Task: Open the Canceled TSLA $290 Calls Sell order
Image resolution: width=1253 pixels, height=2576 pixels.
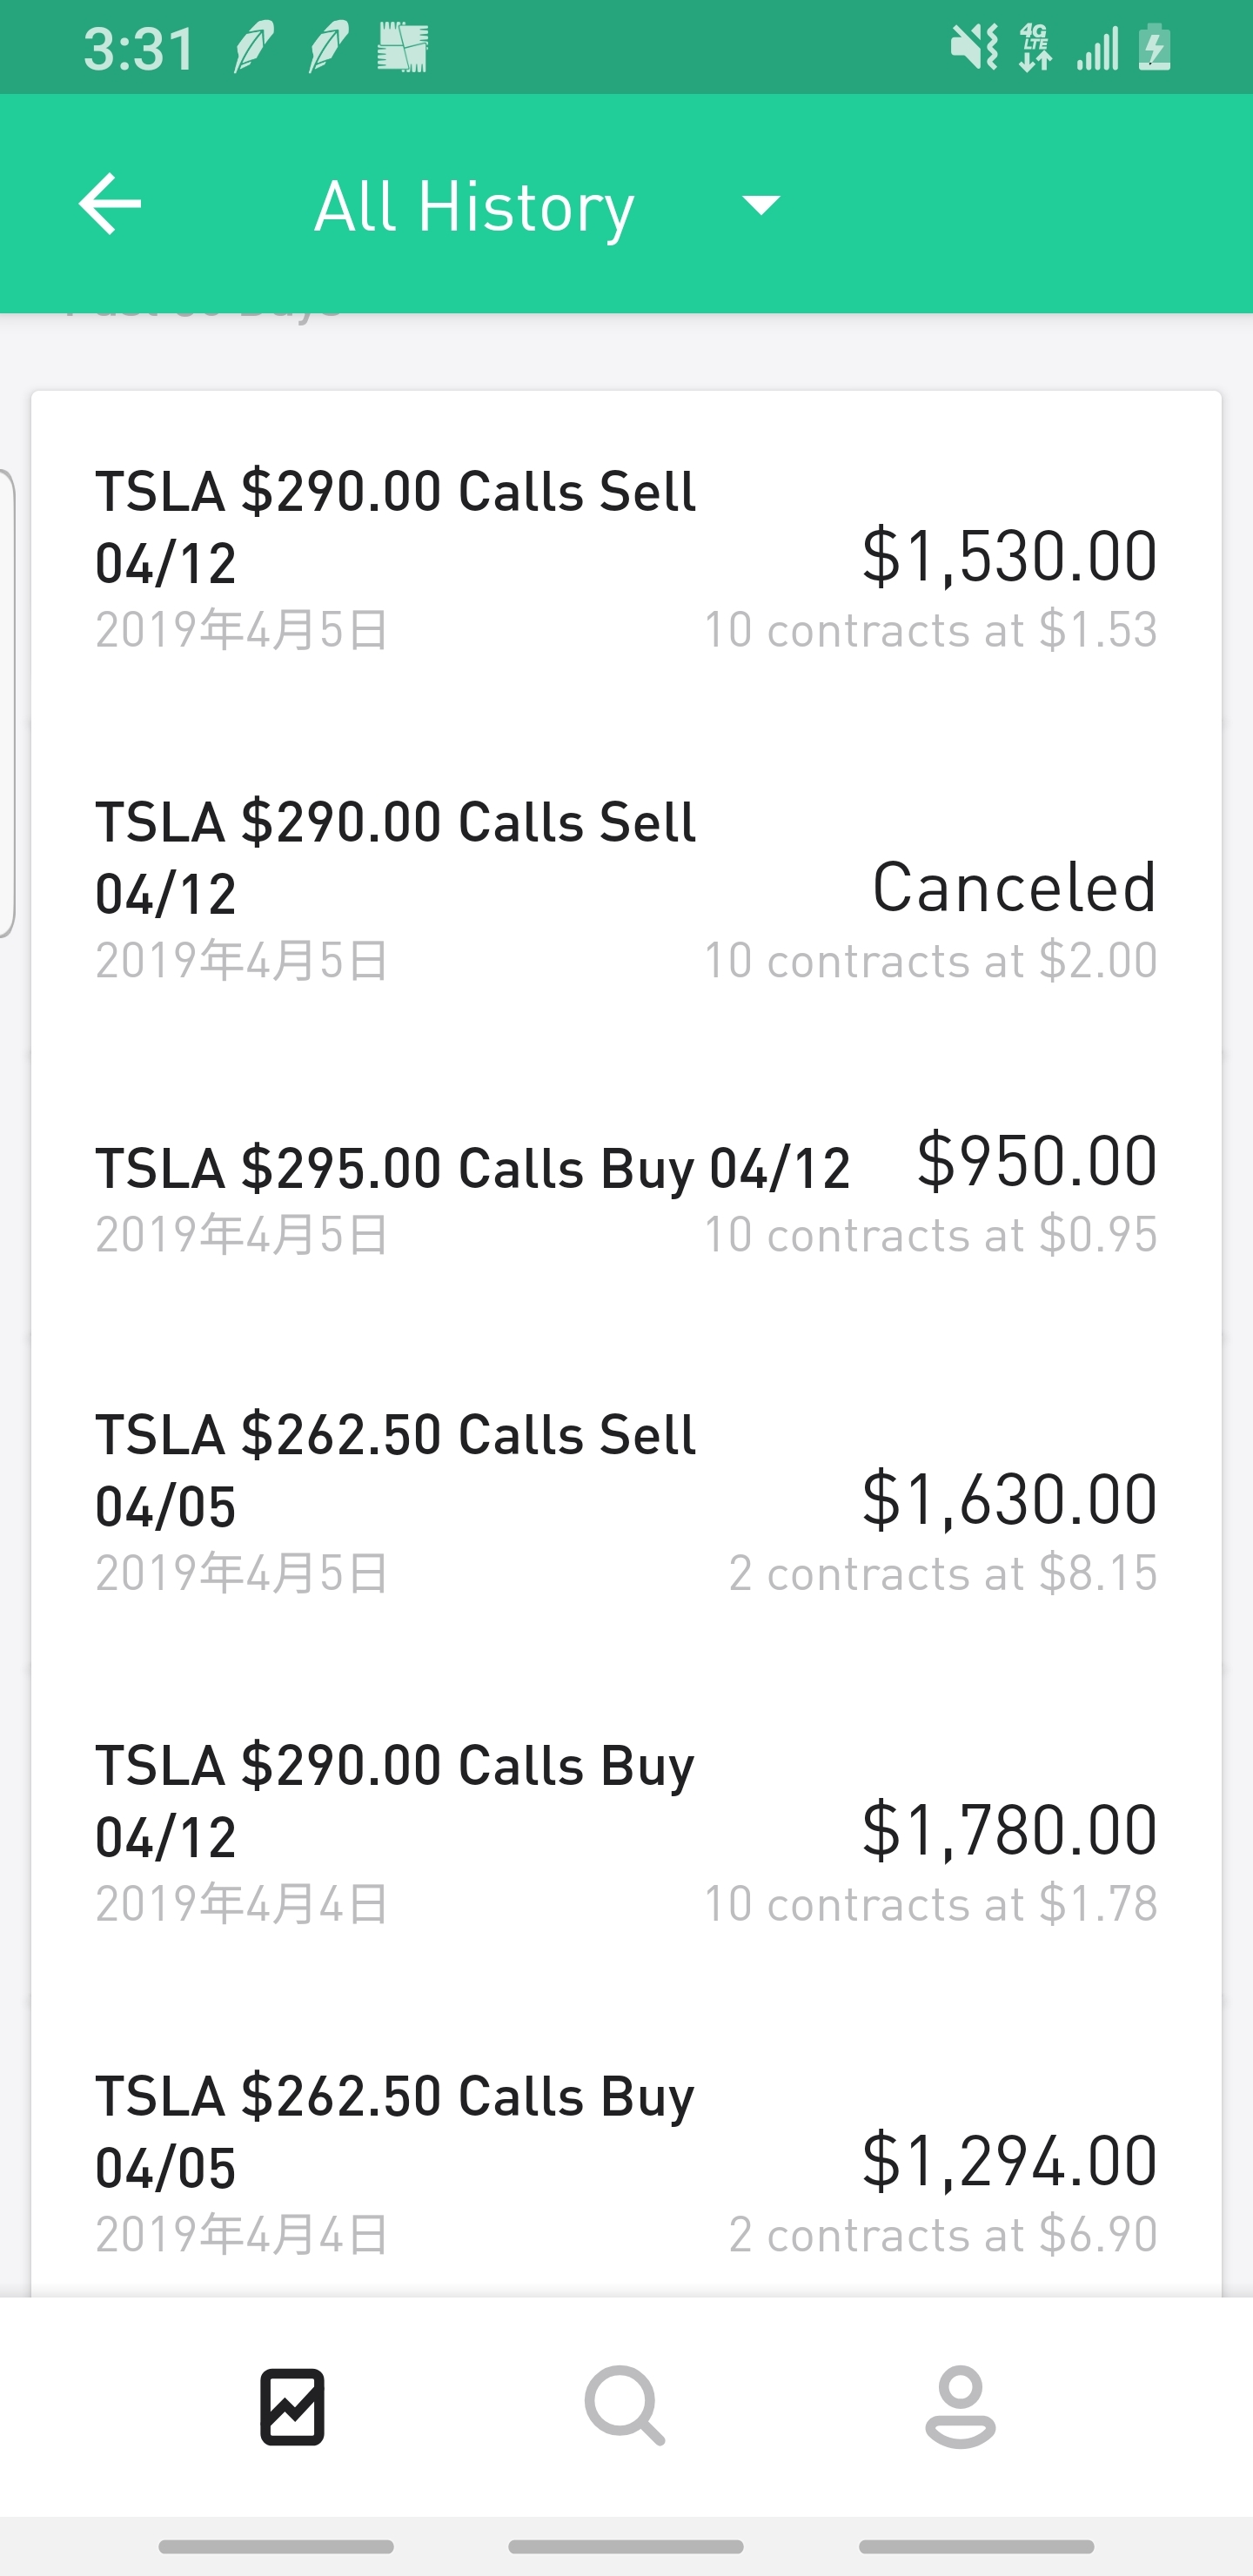Action: pyautogui.click(x=626, y=889)
